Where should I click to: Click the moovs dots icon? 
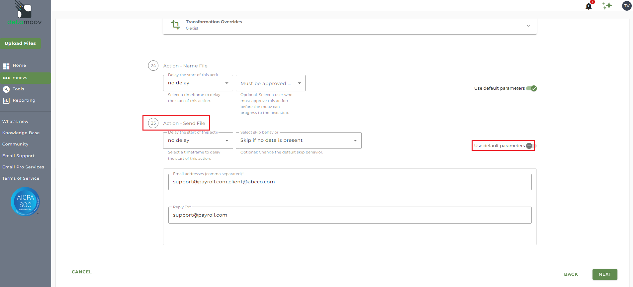pos(6,78)
